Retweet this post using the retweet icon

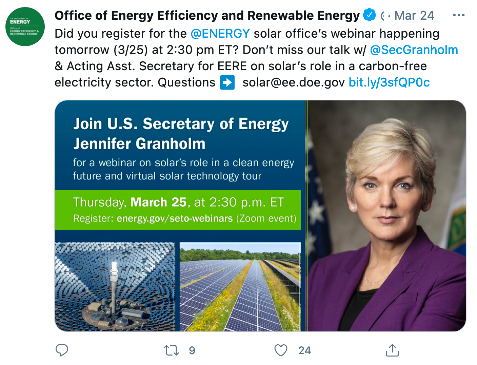coord(171,350)
